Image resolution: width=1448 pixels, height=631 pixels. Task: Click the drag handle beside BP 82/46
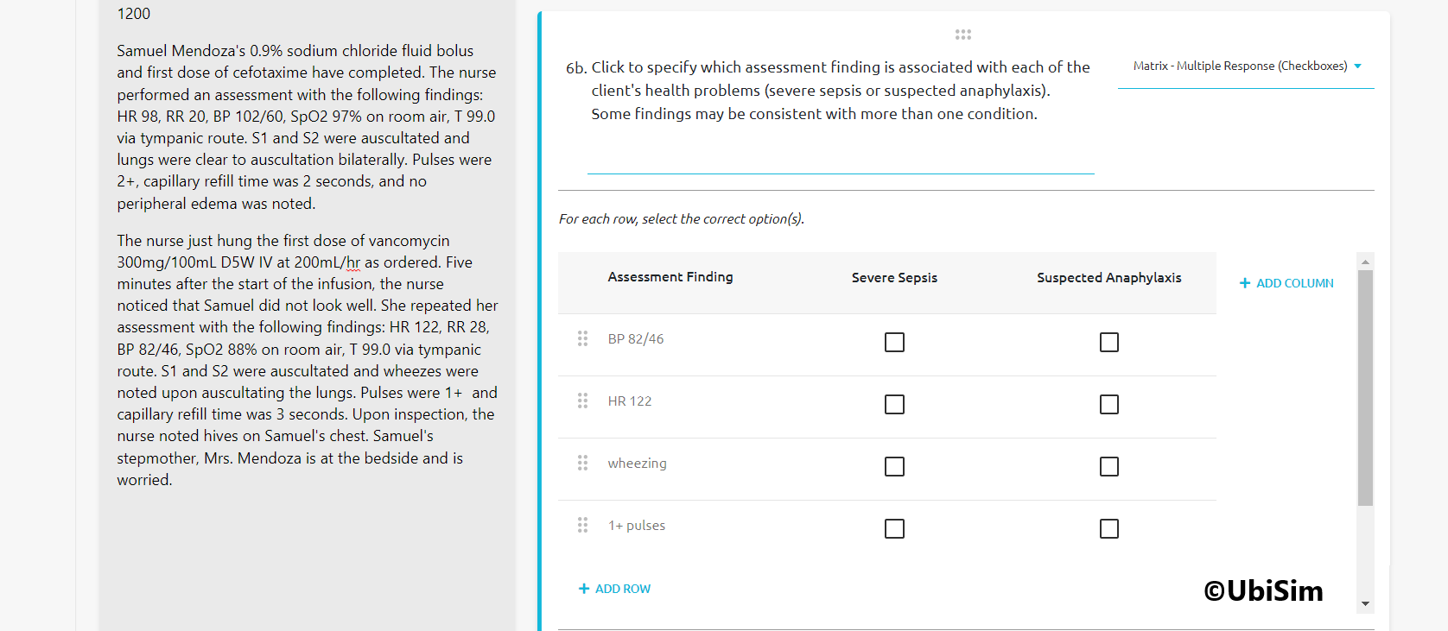coord(582,338)
